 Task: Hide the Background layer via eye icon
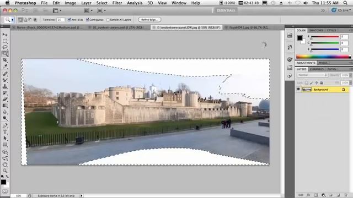tap(298, 89)
